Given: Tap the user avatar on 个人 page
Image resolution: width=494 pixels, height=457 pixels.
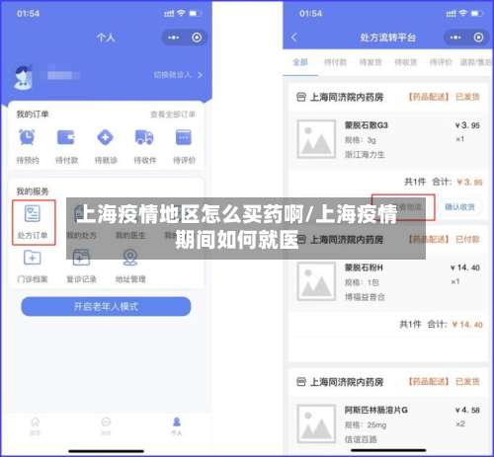Looking at the screenshot, I should tap(23, 77).
